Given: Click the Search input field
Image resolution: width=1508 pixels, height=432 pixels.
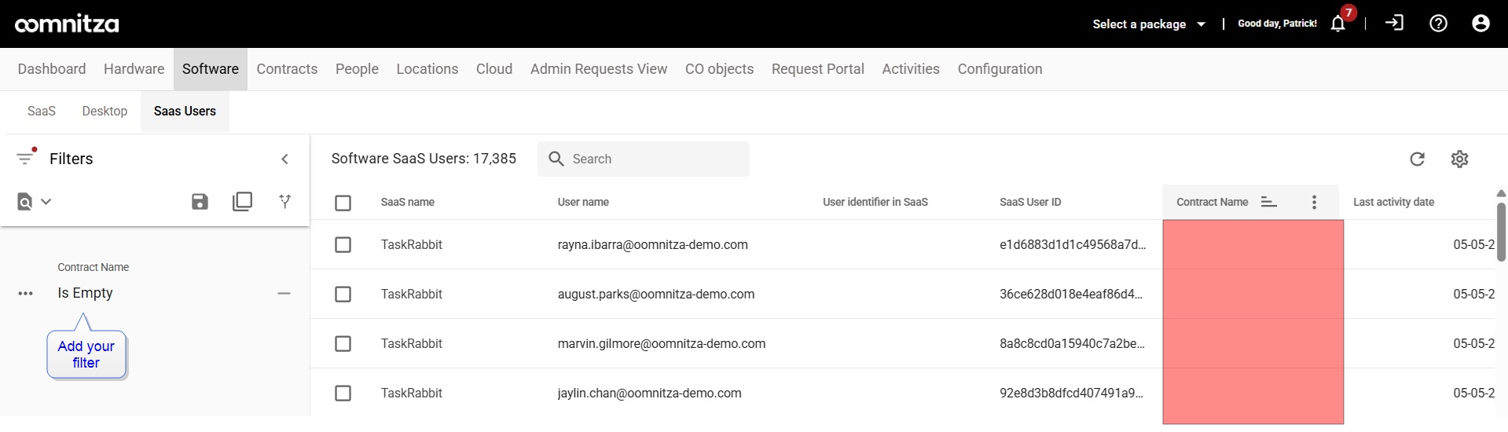Looking at the screenshot, I should tap(644, 159).
